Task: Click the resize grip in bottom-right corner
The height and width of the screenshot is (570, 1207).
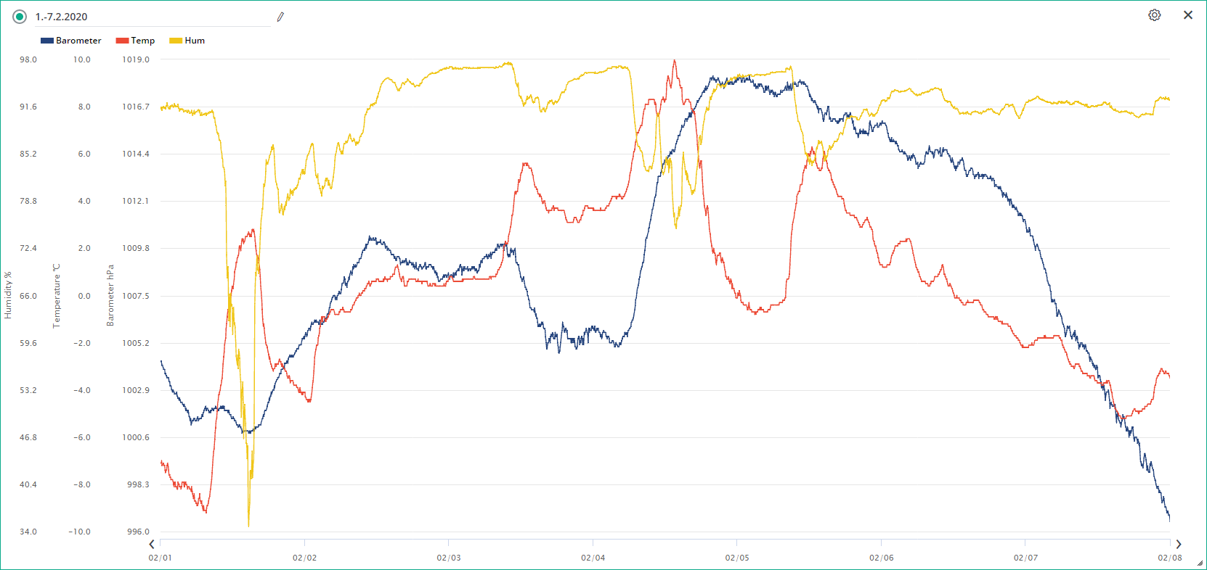Action: point(1200,563)
